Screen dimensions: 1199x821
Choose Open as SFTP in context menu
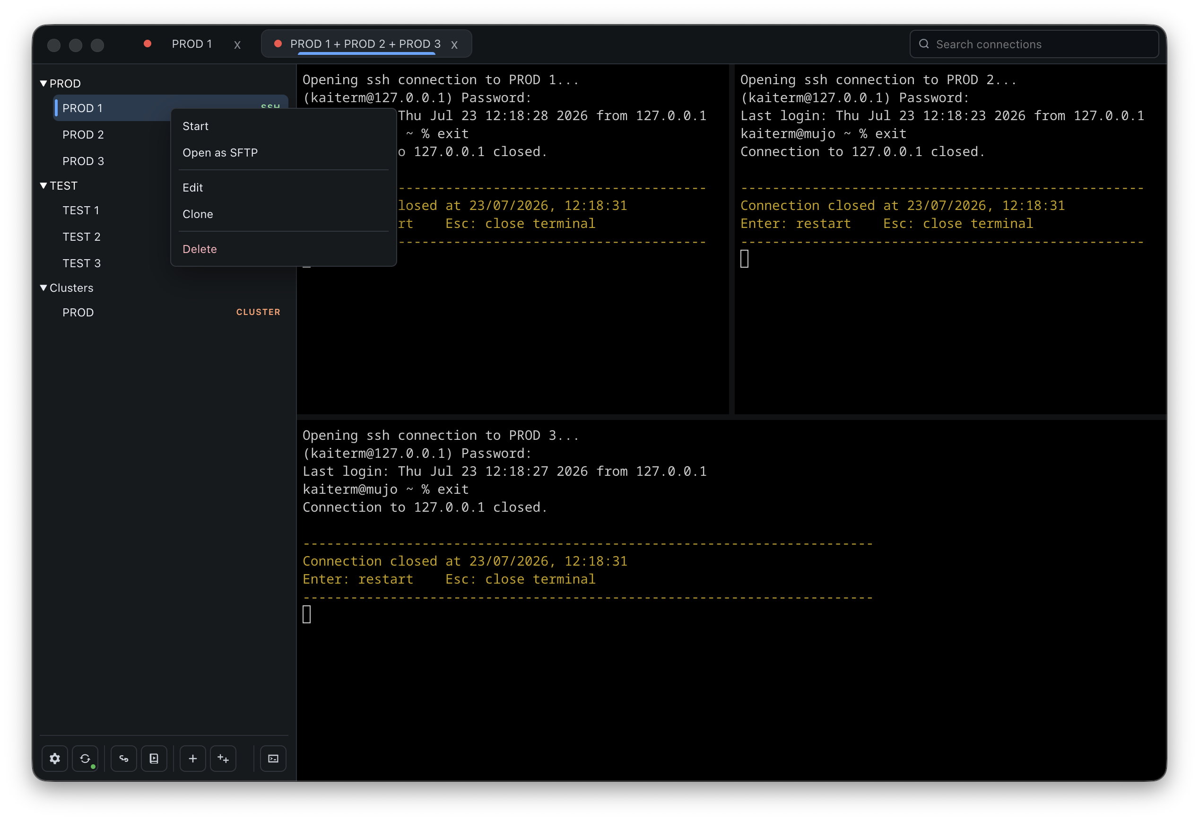[x=283, y=153]
